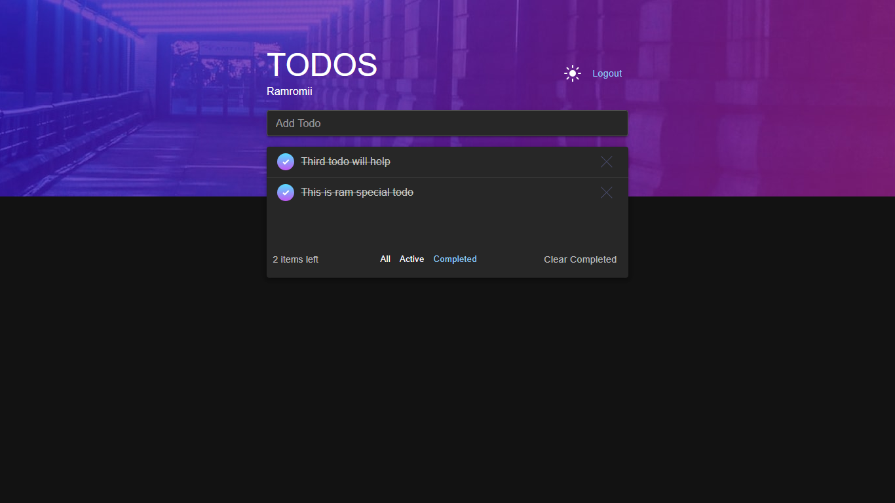Screen dimensions: 895x503
Task: Delete the 'This is ram special todo' item
Action: 607,193
